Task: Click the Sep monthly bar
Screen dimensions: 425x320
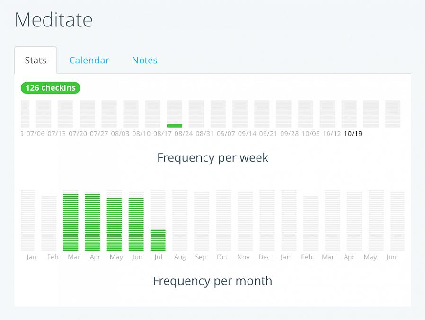Action: click(202, 221)
